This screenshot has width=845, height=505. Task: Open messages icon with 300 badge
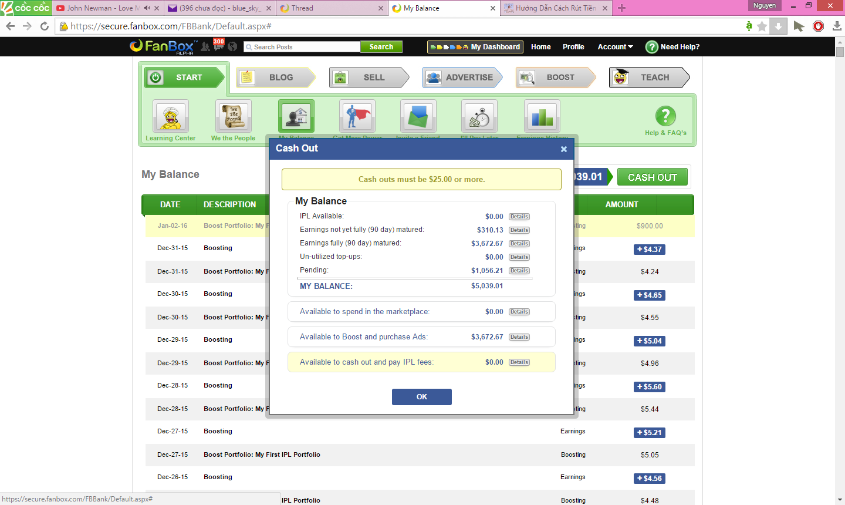[218, 45]
